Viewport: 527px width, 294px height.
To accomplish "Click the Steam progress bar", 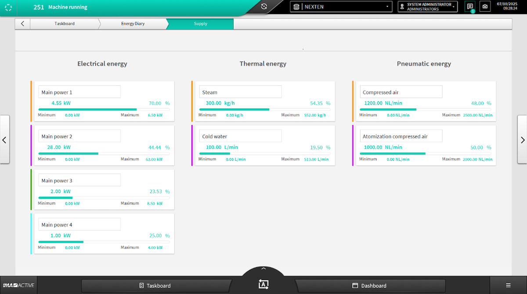I will click(265, 109).
